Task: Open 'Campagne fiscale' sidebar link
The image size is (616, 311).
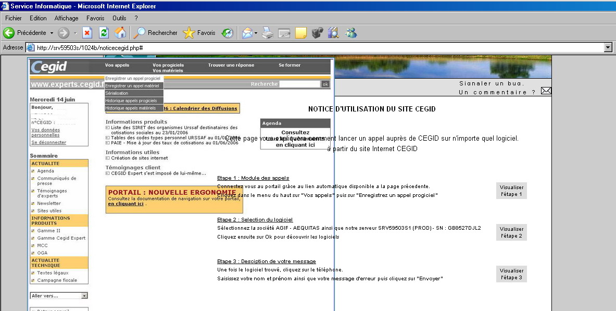Action: point(57,280)
